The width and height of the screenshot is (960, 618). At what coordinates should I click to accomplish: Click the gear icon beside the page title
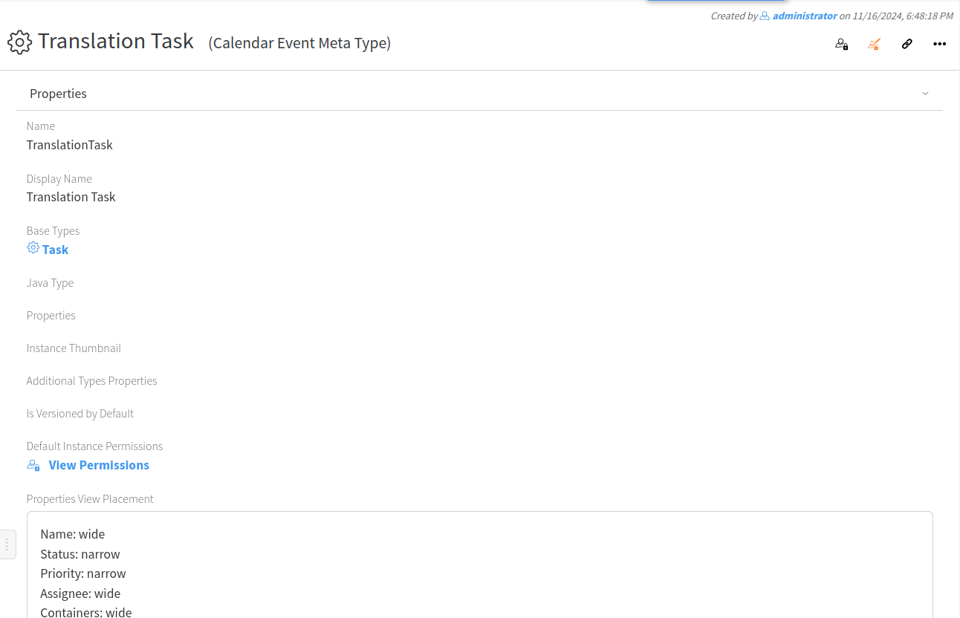tap(20, 42)
